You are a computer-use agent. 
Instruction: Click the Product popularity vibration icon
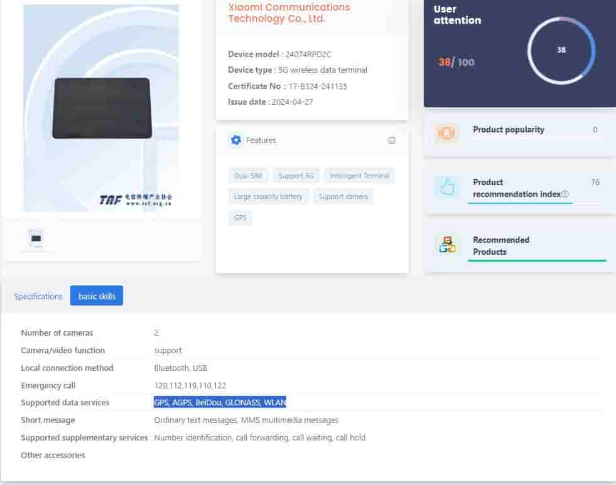446,133
